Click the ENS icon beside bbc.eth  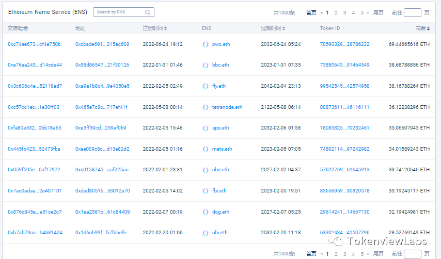206,65
